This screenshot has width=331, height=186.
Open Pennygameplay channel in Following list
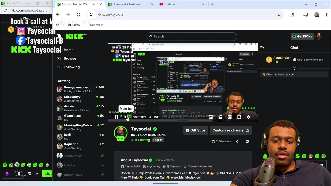coord(80,89)
